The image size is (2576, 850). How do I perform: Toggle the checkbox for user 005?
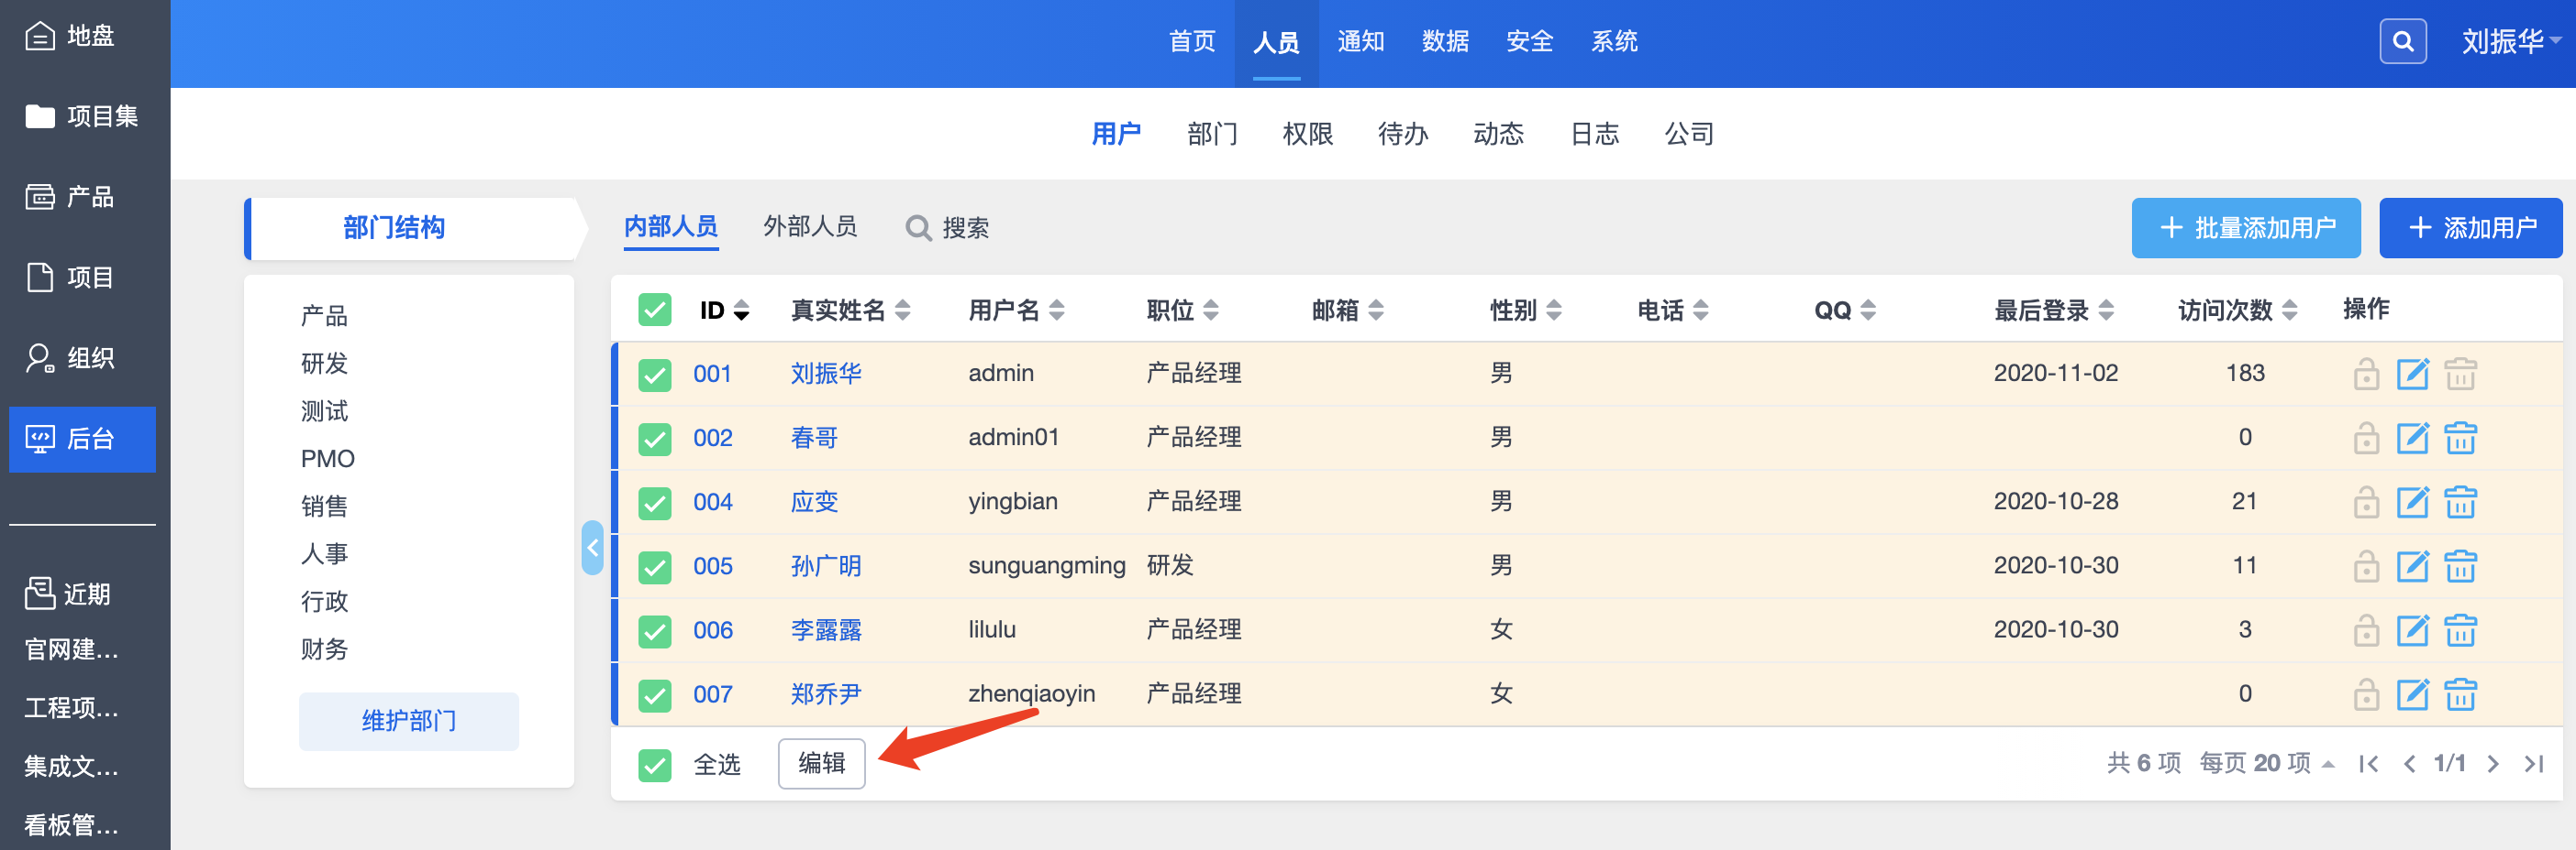(x=655, y=567)
